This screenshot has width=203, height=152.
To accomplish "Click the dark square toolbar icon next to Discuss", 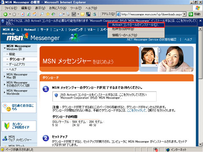I will 88,14.
